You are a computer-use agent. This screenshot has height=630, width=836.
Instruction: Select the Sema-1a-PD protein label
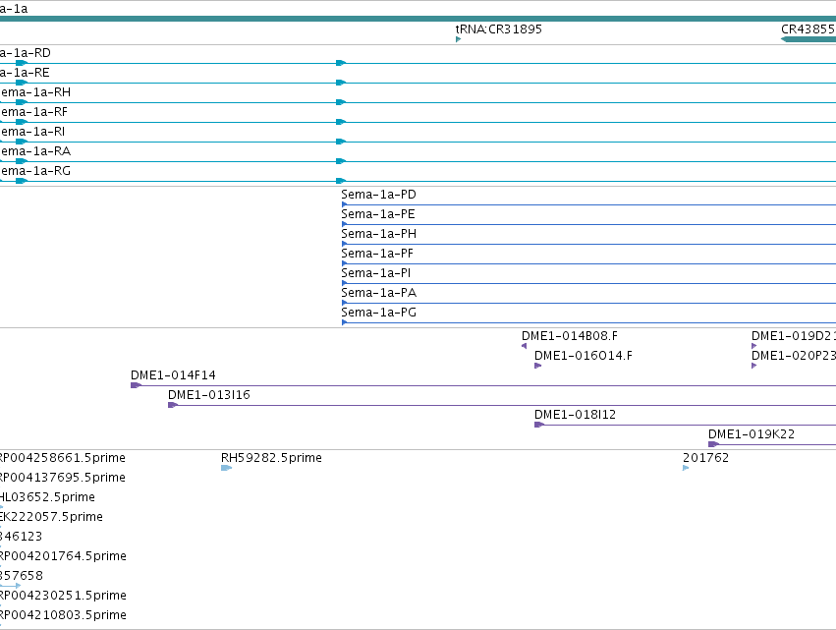point(378,195)
